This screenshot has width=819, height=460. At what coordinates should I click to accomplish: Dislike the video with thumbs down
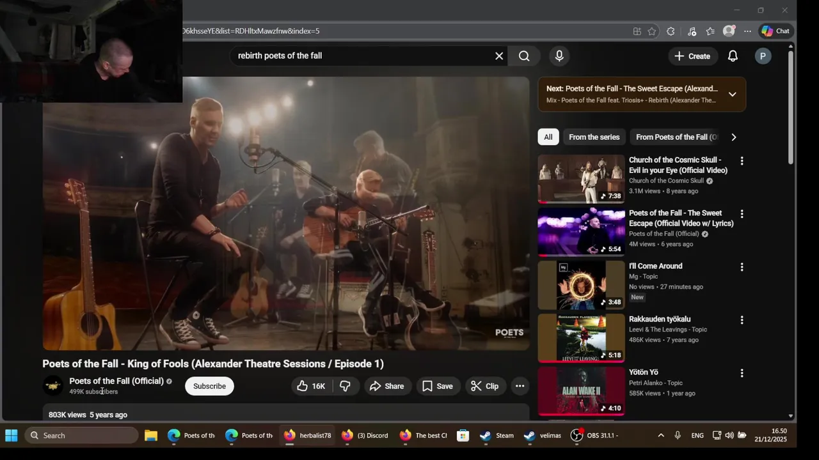coord(345,386)
